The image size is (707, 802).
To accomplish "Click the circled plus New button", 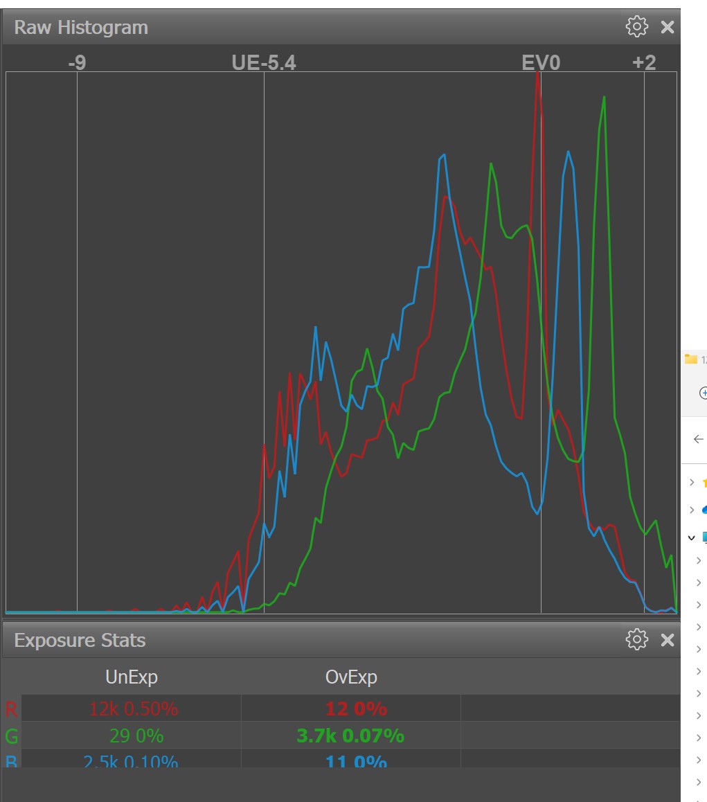I will point(703,393).
